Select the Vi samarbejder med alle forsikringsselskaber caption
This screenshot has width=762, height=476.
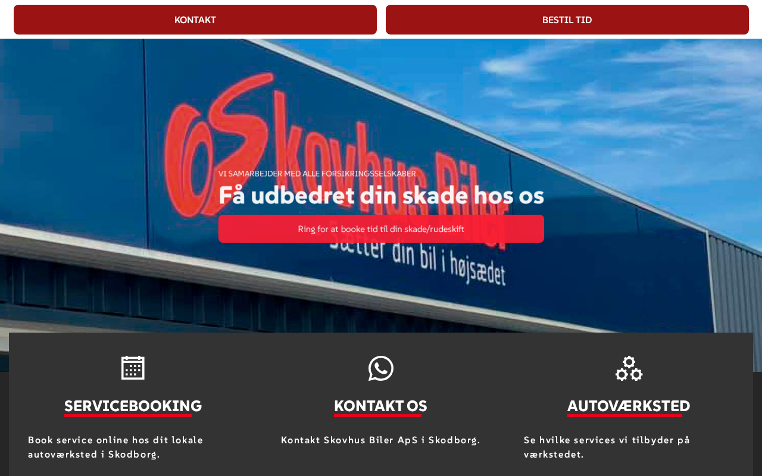click(x=317, y=174)
